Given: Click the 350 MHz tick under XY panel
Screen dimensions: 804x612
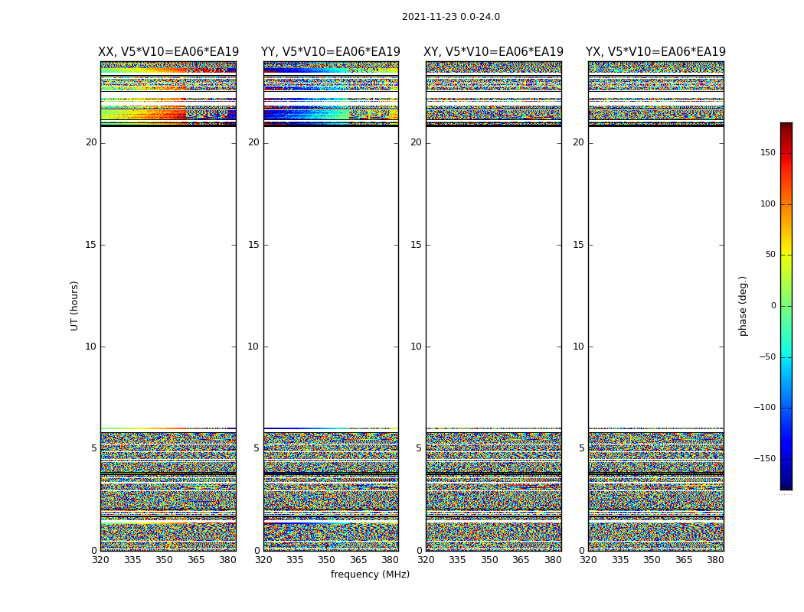Looking at the screenshot, I should point(489,560).
